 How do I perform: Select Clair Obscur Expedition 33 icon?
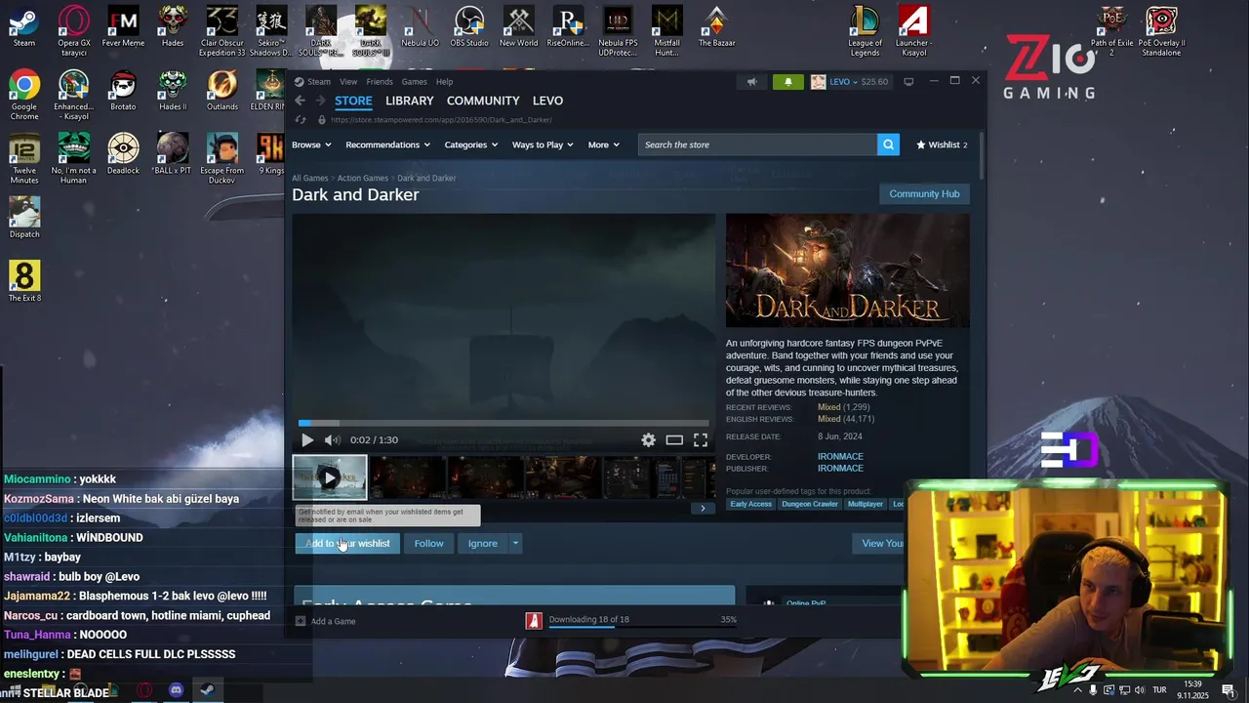[x=222, y=31]
